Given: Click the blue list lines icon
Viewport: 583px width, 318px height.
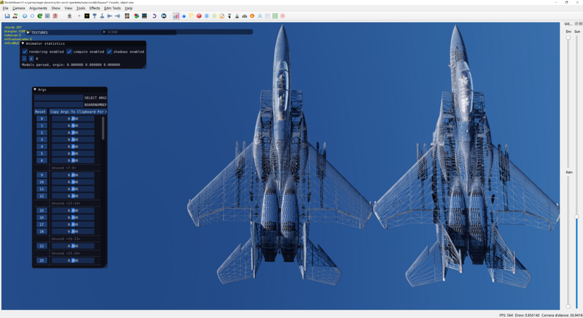Looking at the screenshot, I should tap(268, 16).
